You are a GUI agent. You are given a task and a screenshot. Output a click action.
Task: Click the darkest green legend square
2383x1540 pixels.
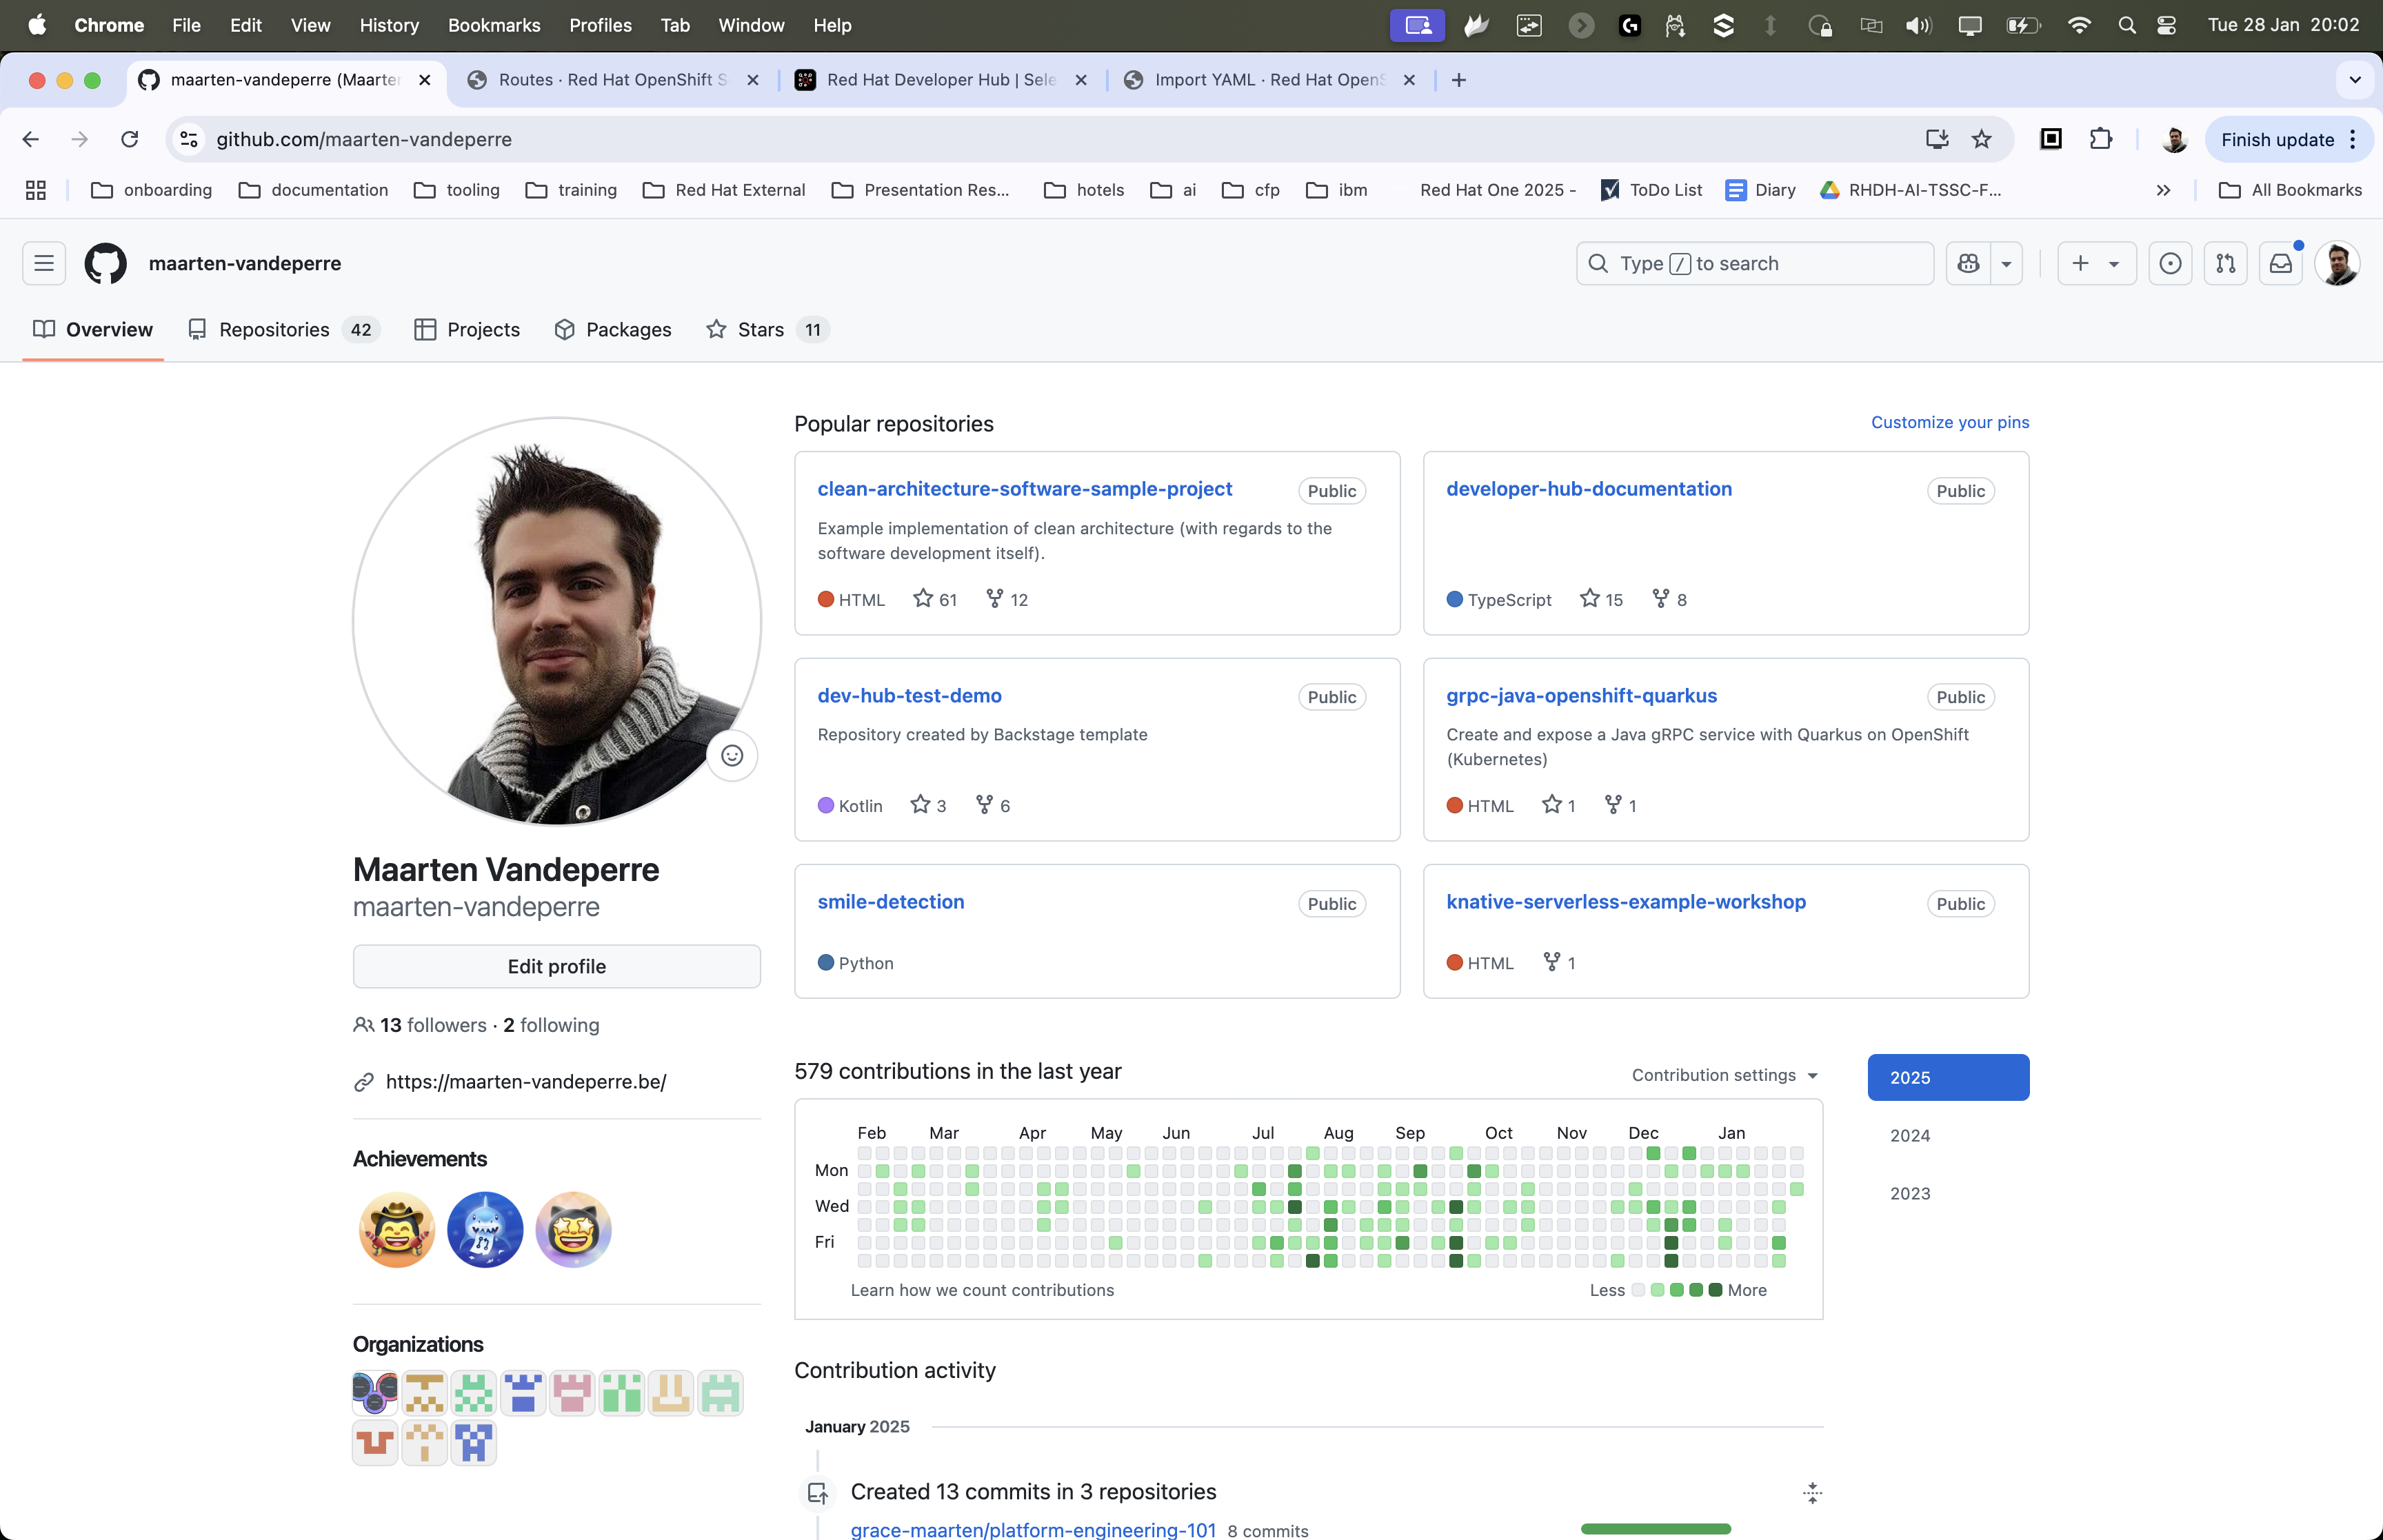[1715, 1290]
